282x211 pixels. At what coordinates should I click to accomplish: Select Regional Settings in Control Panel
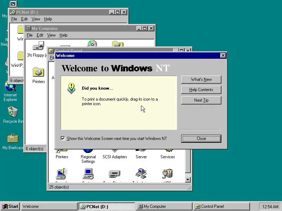88,157
